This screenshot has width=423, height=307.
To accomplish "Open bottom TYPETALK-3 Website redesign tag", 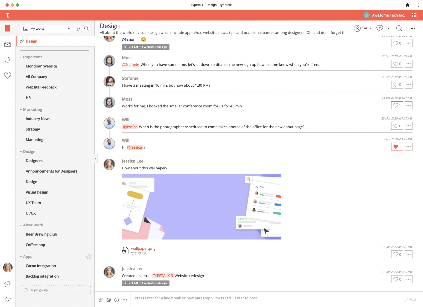I will pos(146,283).
